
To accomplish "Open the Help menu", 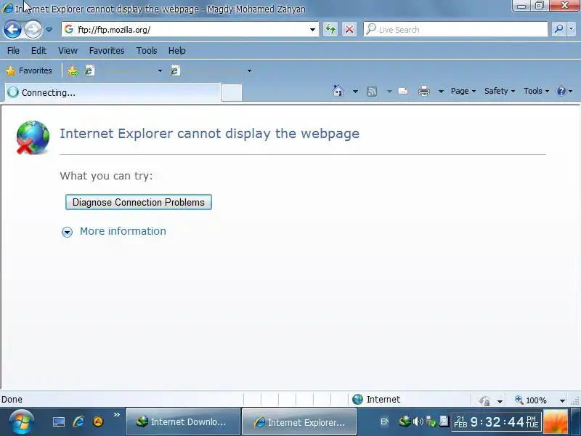I will (x=176, y=50).
